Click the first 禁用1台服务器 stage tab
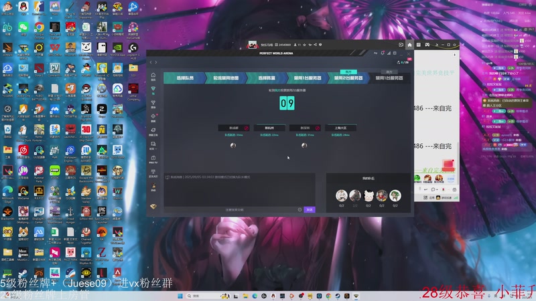This screenshot has height=301, width=536. click(x=308, y=78)
